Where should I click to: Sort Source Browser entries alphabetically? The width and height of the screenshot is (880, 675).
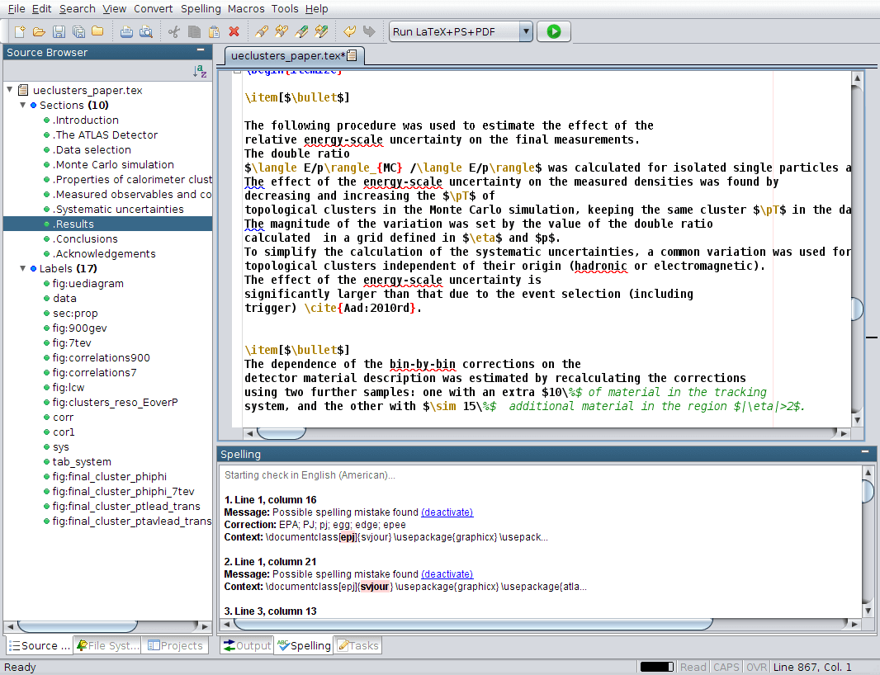click(x=200, y=72)
